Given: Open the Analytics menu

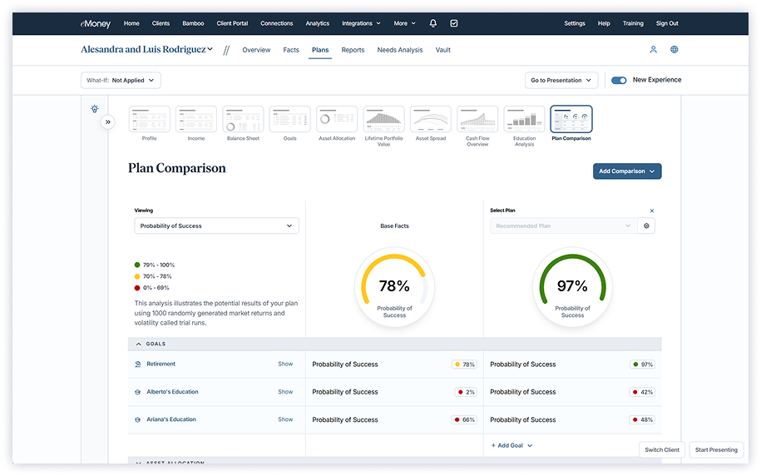Looking at the screenshot, I should coord(317,23).
